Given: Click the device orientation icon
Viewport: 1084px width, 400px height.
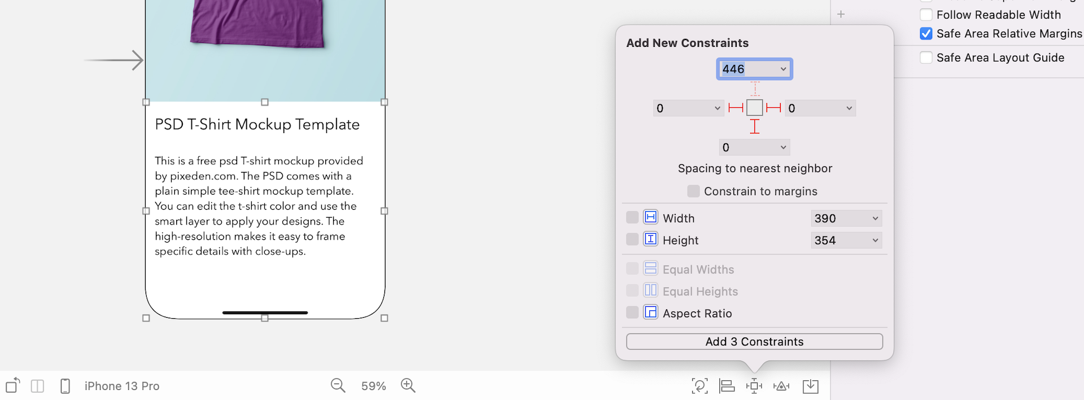Looking at the screenshot, I should tap(13, 386).
